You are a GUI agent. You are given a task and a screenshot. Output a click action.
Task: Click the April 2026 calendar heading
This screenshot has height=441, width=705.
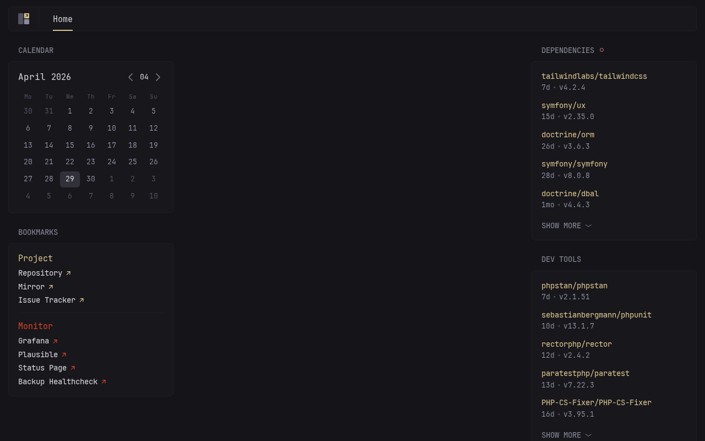coord(45,77)
